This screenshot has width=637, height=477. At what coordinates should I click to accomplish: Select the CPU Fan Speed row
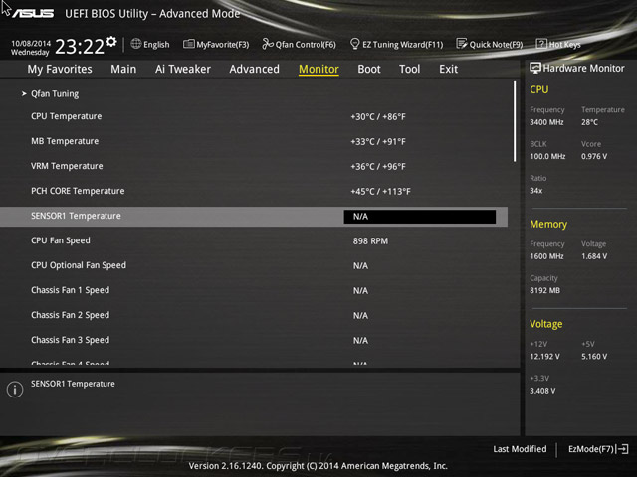[254, 240]
